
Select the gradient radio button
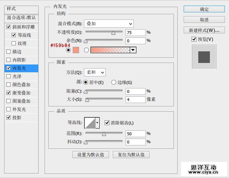(86, 50)
